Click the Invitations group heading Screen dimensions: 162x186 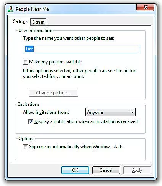point(29,104)
